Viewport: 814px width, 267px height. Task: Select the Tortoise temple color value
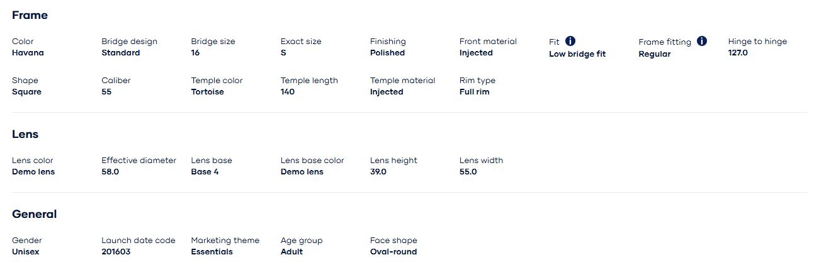(207, 92)
